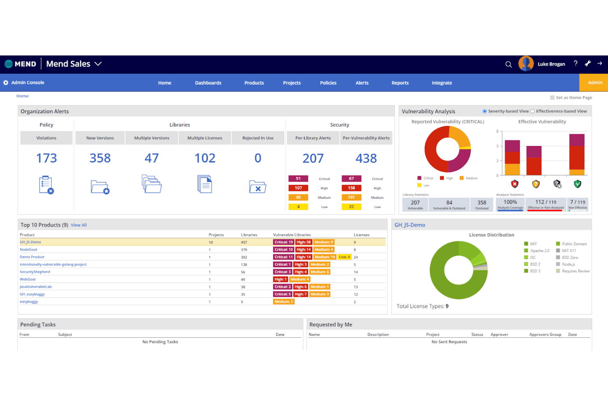Click the Multiple Versions stacked folders icon
Viewport: 608px width, 406px height.
152,184
